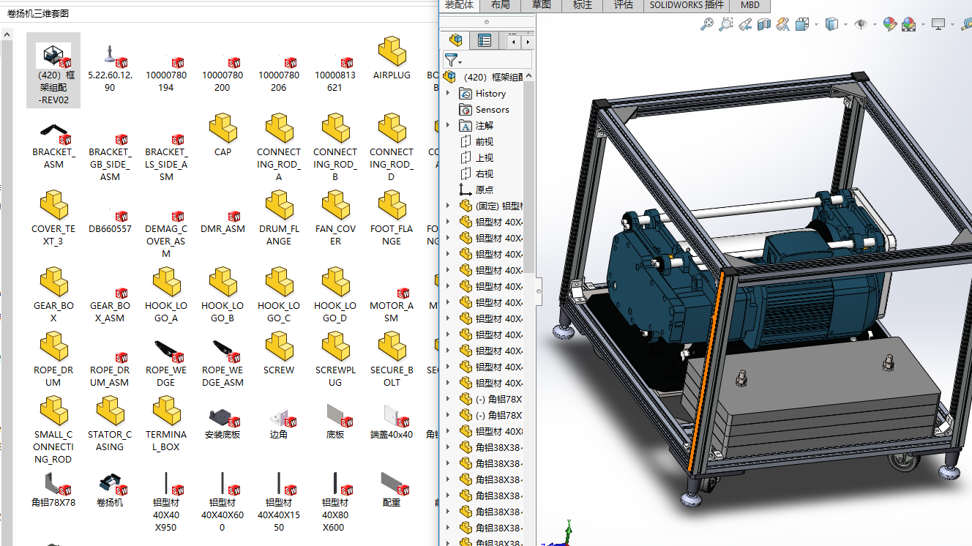Click the FeatureManager design tree tab icon
972x546 pixels.
coord(455,41)
